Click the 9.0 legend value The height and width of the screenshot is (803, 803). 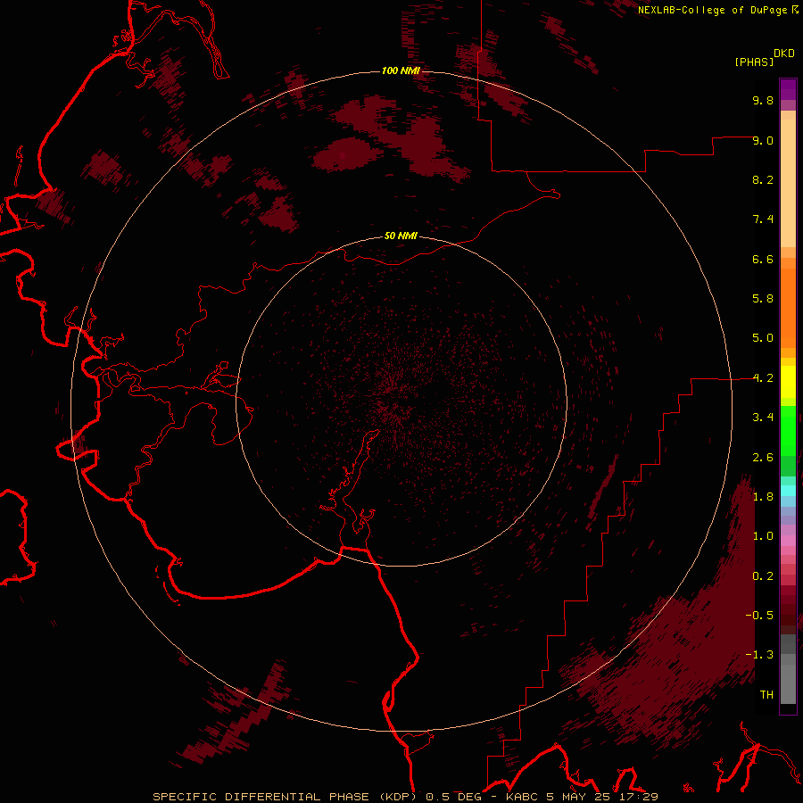[x=763, y=140]
